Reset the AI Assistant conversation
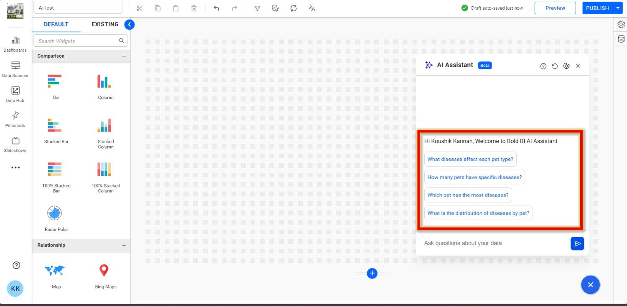 (x=555, y=66)
